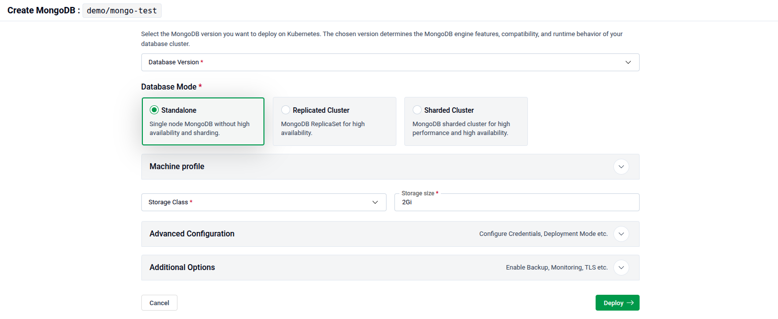The width and height of the screenshot is (778, 319).
Task: Click the green Deploy button
Action: (x=617, y=303)
